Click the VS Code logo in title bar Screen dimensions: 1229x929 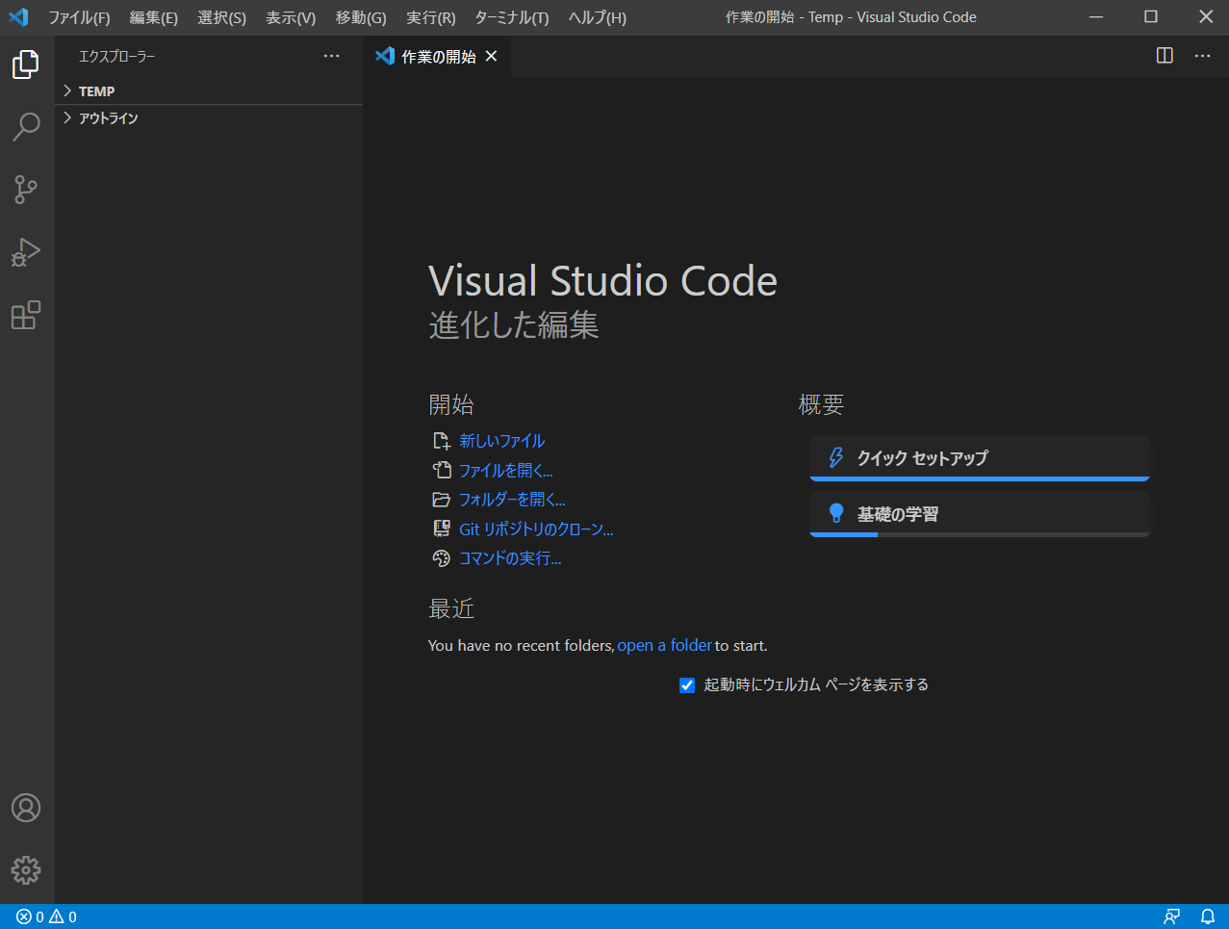[x=18, y=17]
